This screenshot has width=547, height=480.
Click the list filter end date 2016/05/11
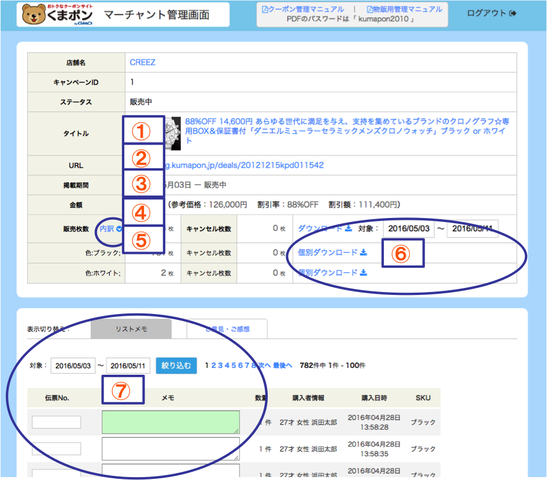[x=128, y=366]
